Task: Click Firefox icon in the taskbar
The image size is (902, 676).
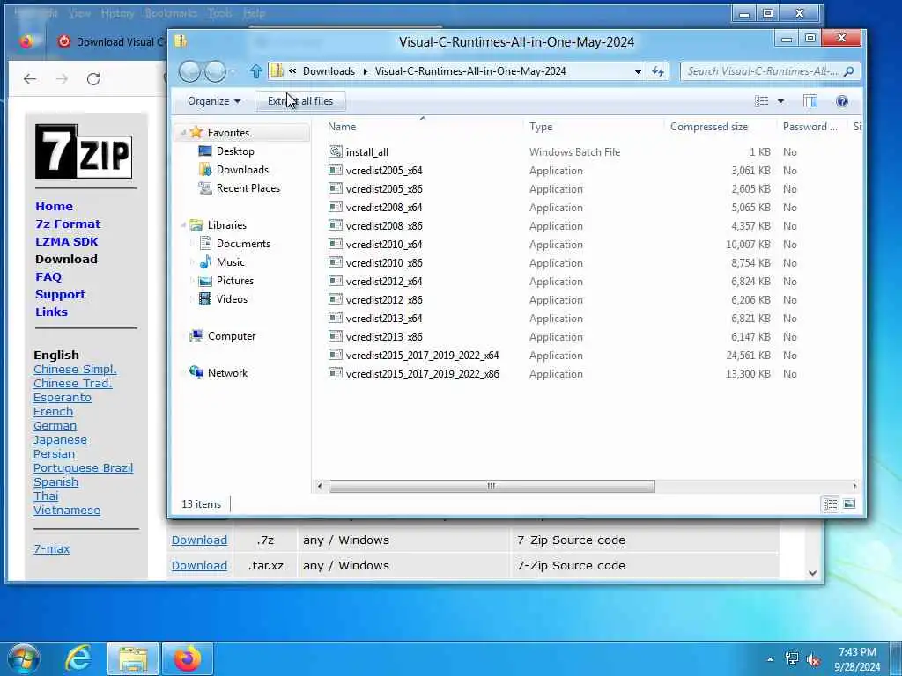Action: click(188, 658)
